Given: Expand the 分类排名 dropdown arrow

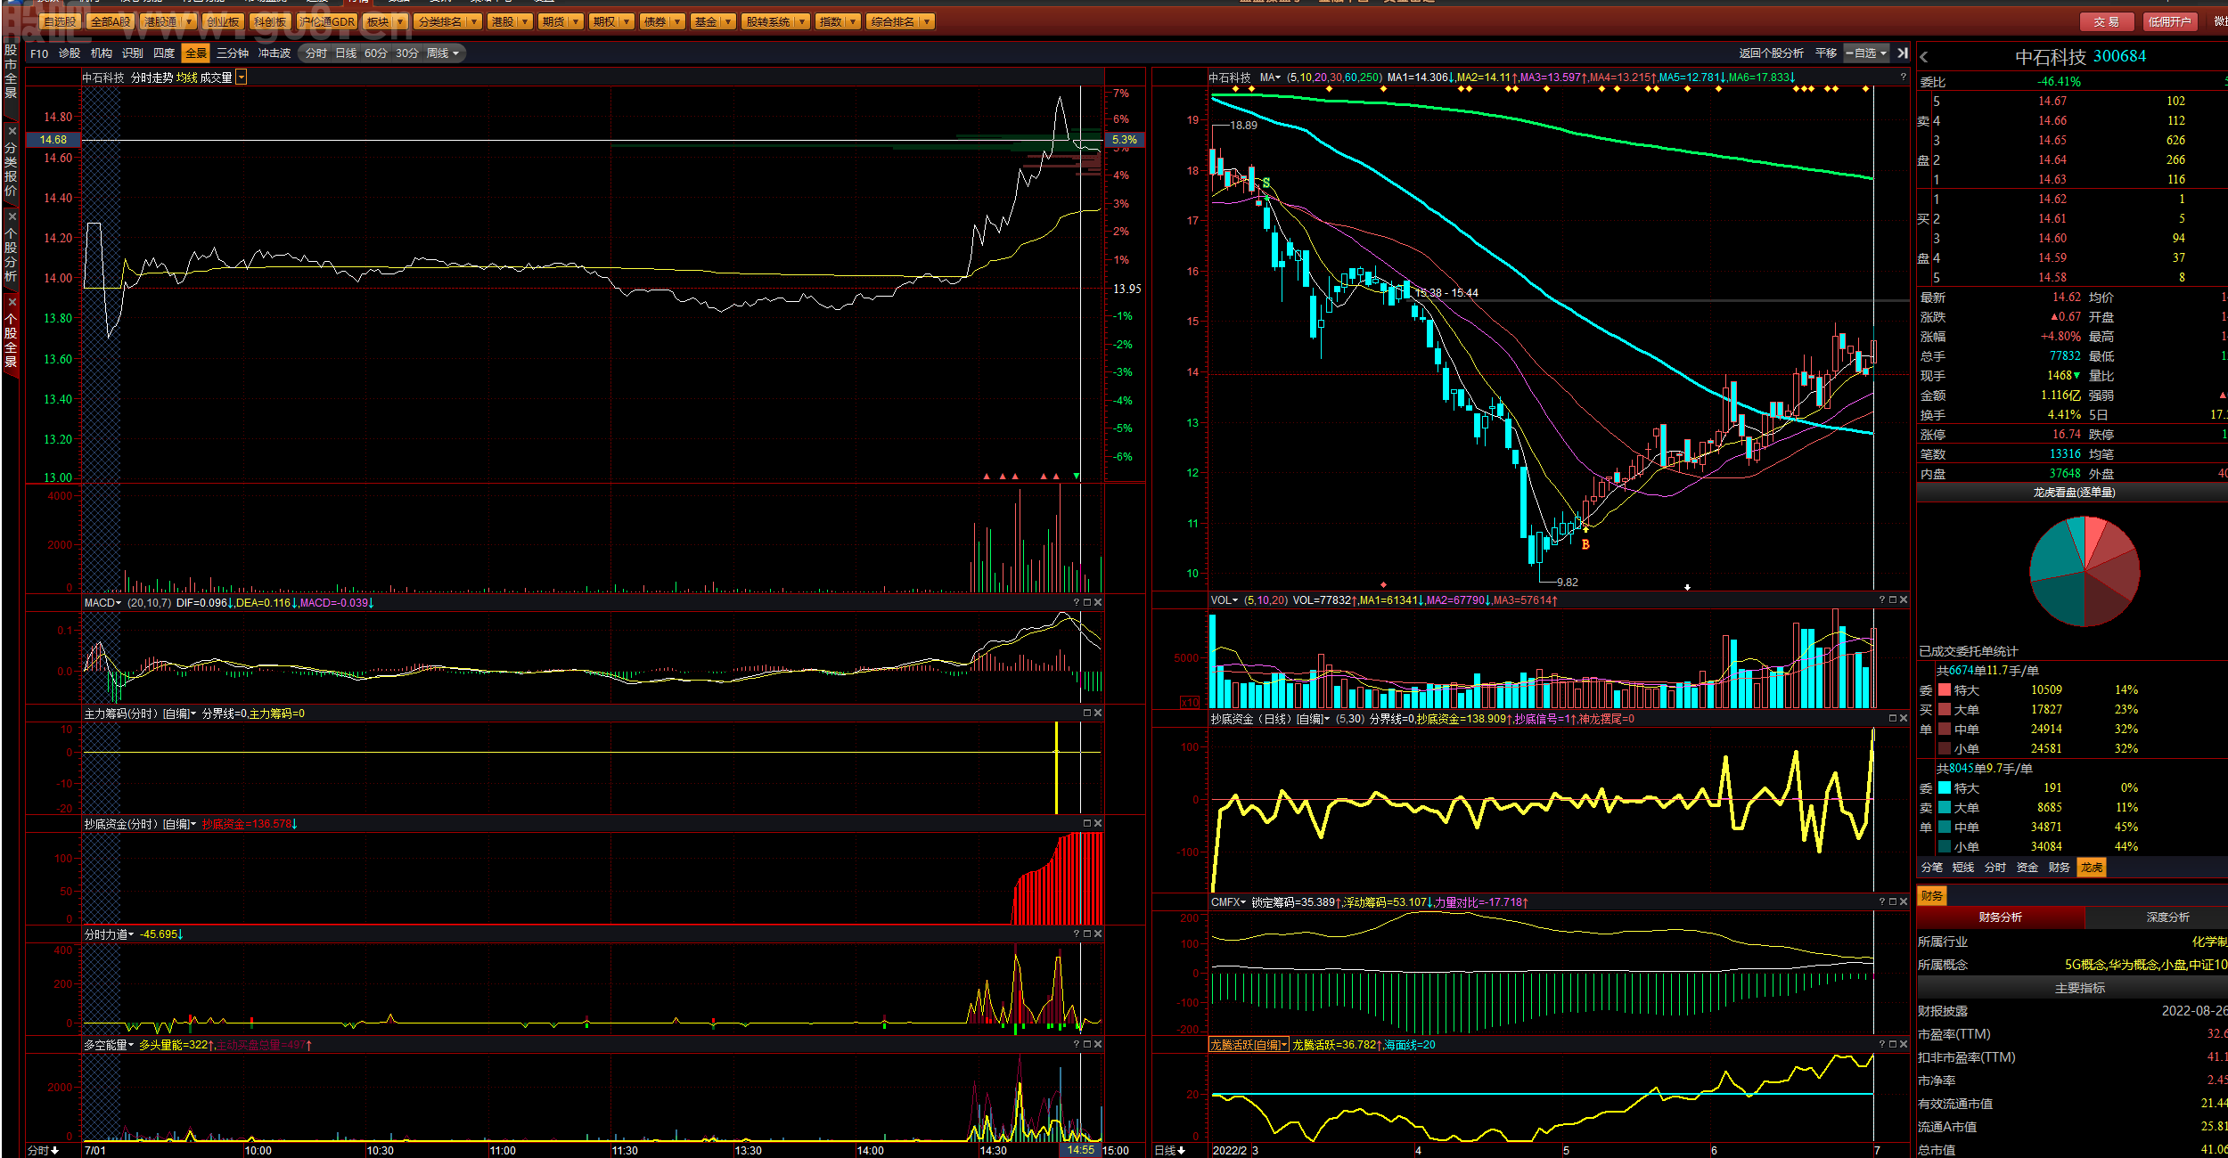Looking at the screenshot, I should point(473,22).
